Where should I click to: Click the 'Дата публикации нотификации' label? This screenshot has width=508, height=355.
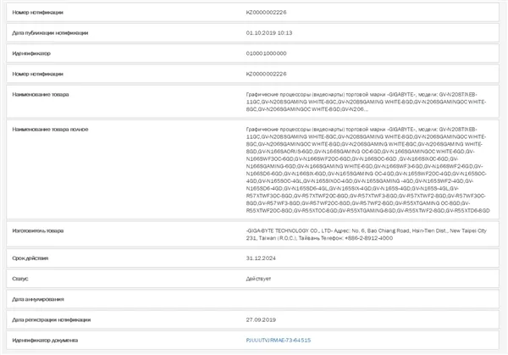pyautogui.click(x=50, y=33)
